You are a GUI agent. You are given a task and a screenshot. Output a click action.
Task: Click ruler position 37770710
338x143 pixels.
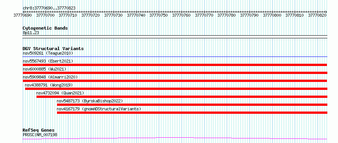[68, 15]
